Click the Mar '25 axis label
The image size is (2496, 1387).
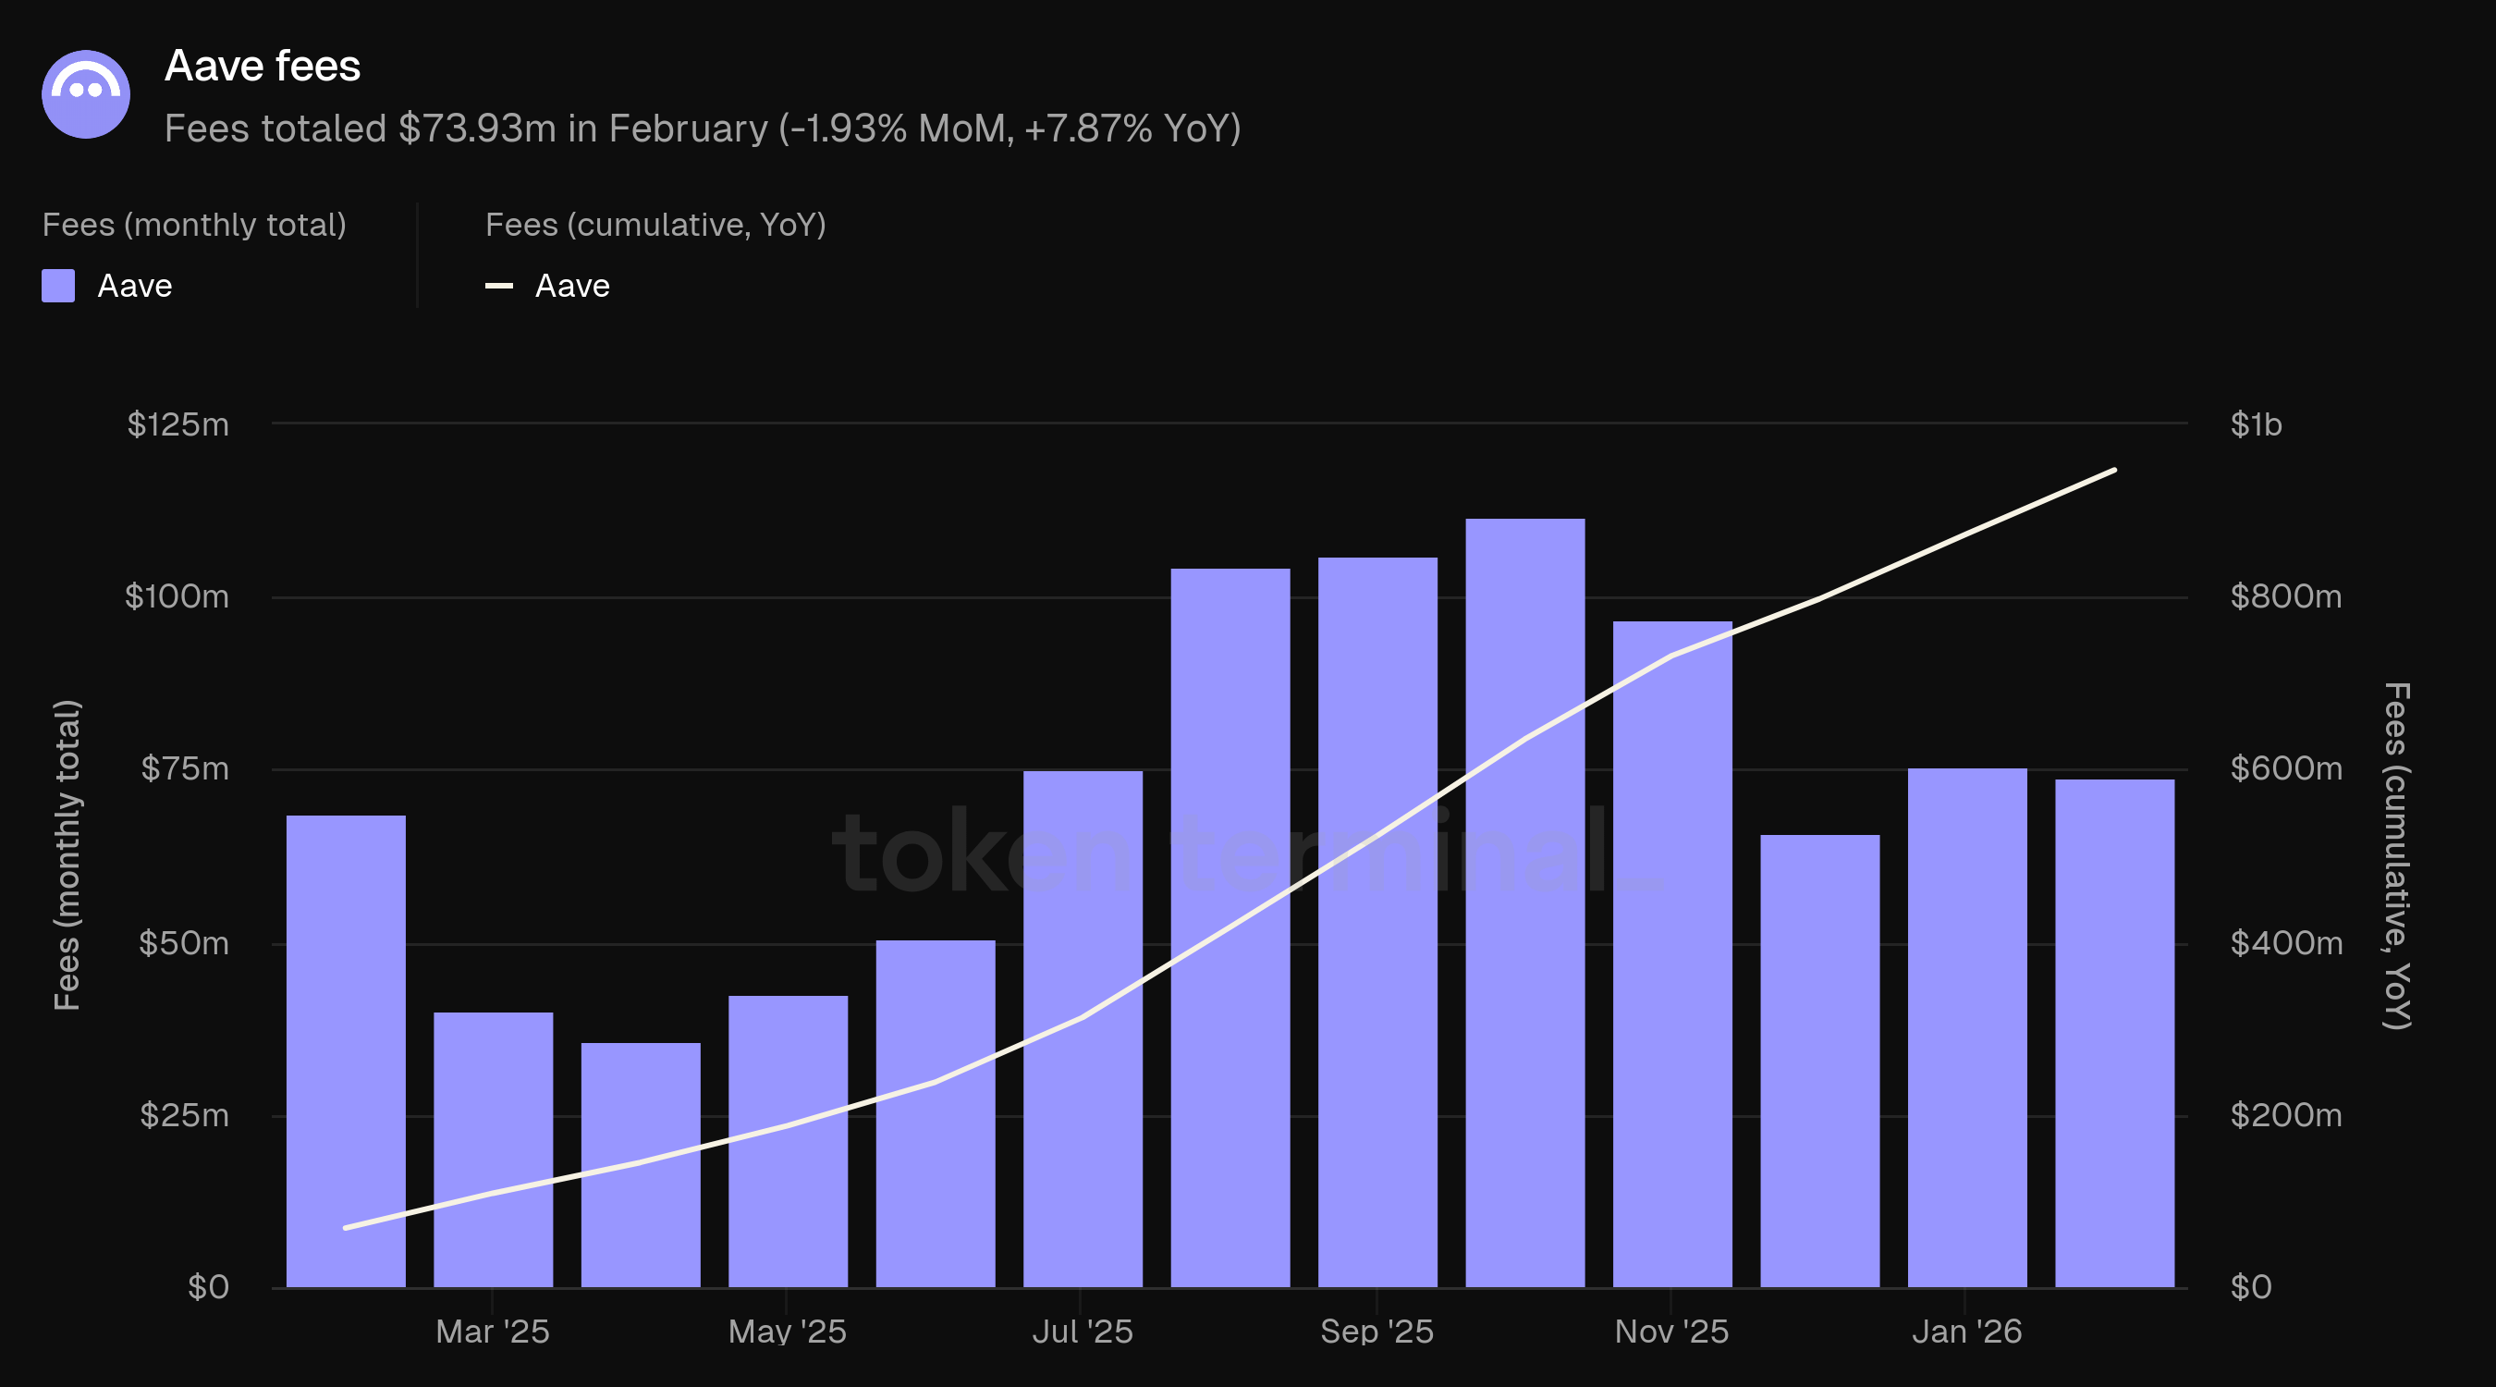[x=492, y=1331]
